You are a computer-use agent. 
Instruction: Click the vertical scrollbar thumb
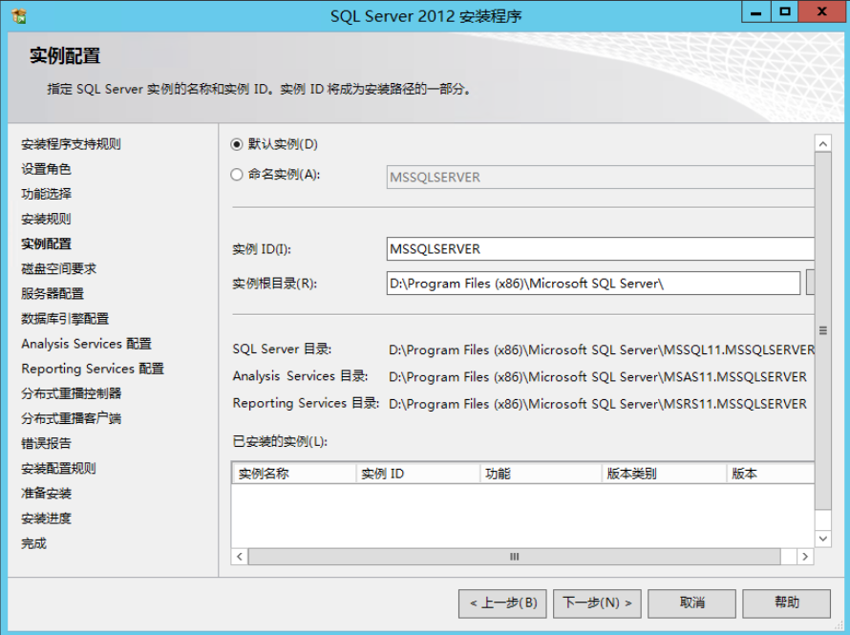823,330
